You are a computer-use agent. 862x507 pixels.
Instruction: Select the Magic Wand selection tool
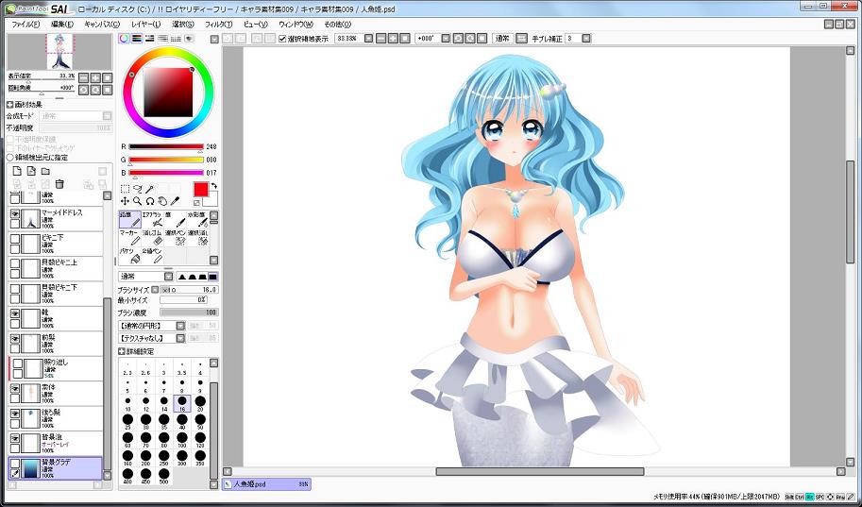click(150, 189)
